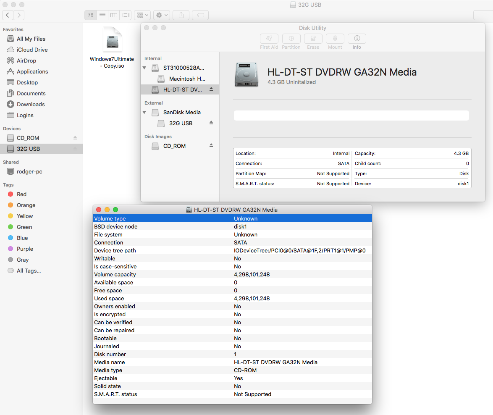Select the Red tag
The image size is (493, 415).
click(41, 194)
